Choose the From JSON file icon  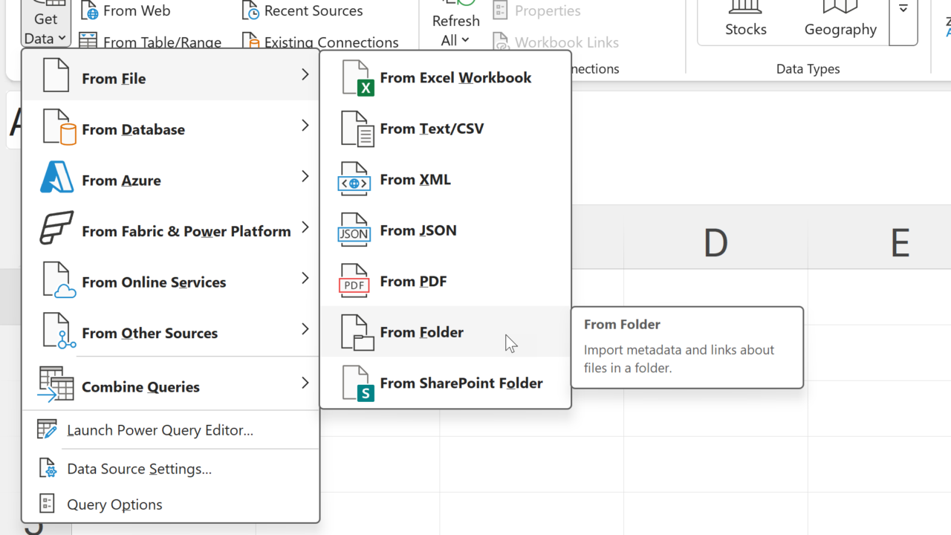click(x=354, y=231)
